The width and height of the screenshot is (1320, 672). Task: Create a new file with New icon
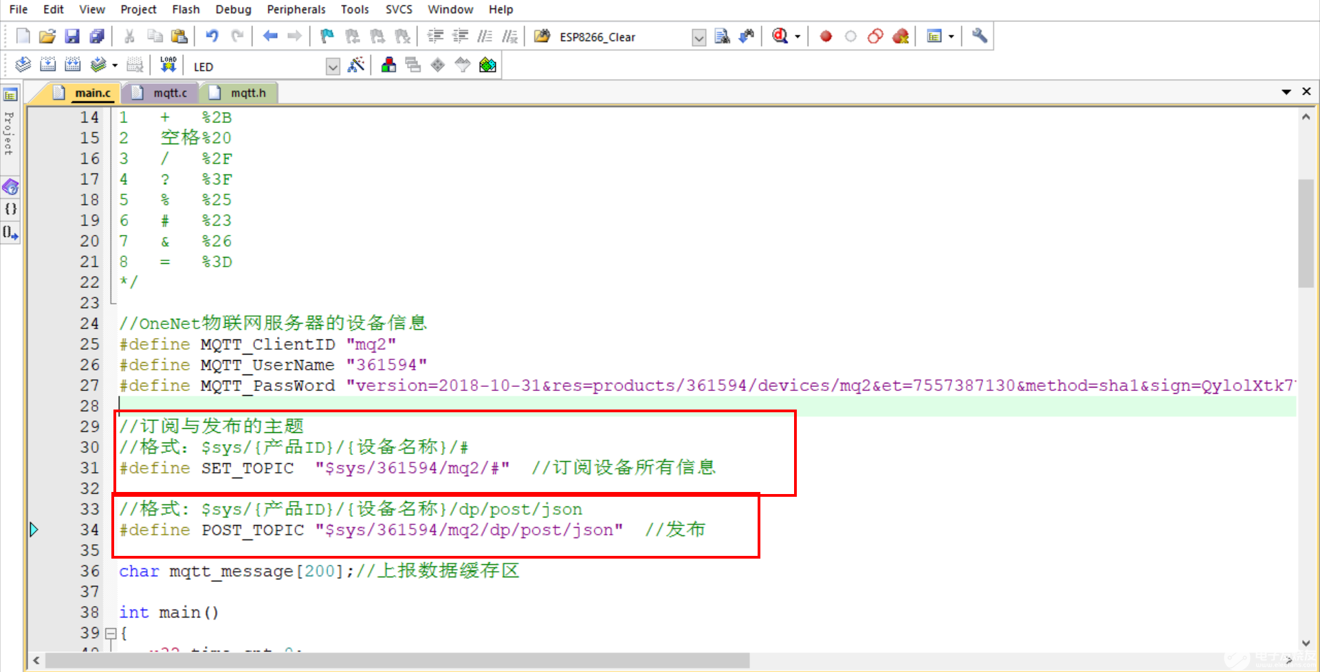click(23, 36)
